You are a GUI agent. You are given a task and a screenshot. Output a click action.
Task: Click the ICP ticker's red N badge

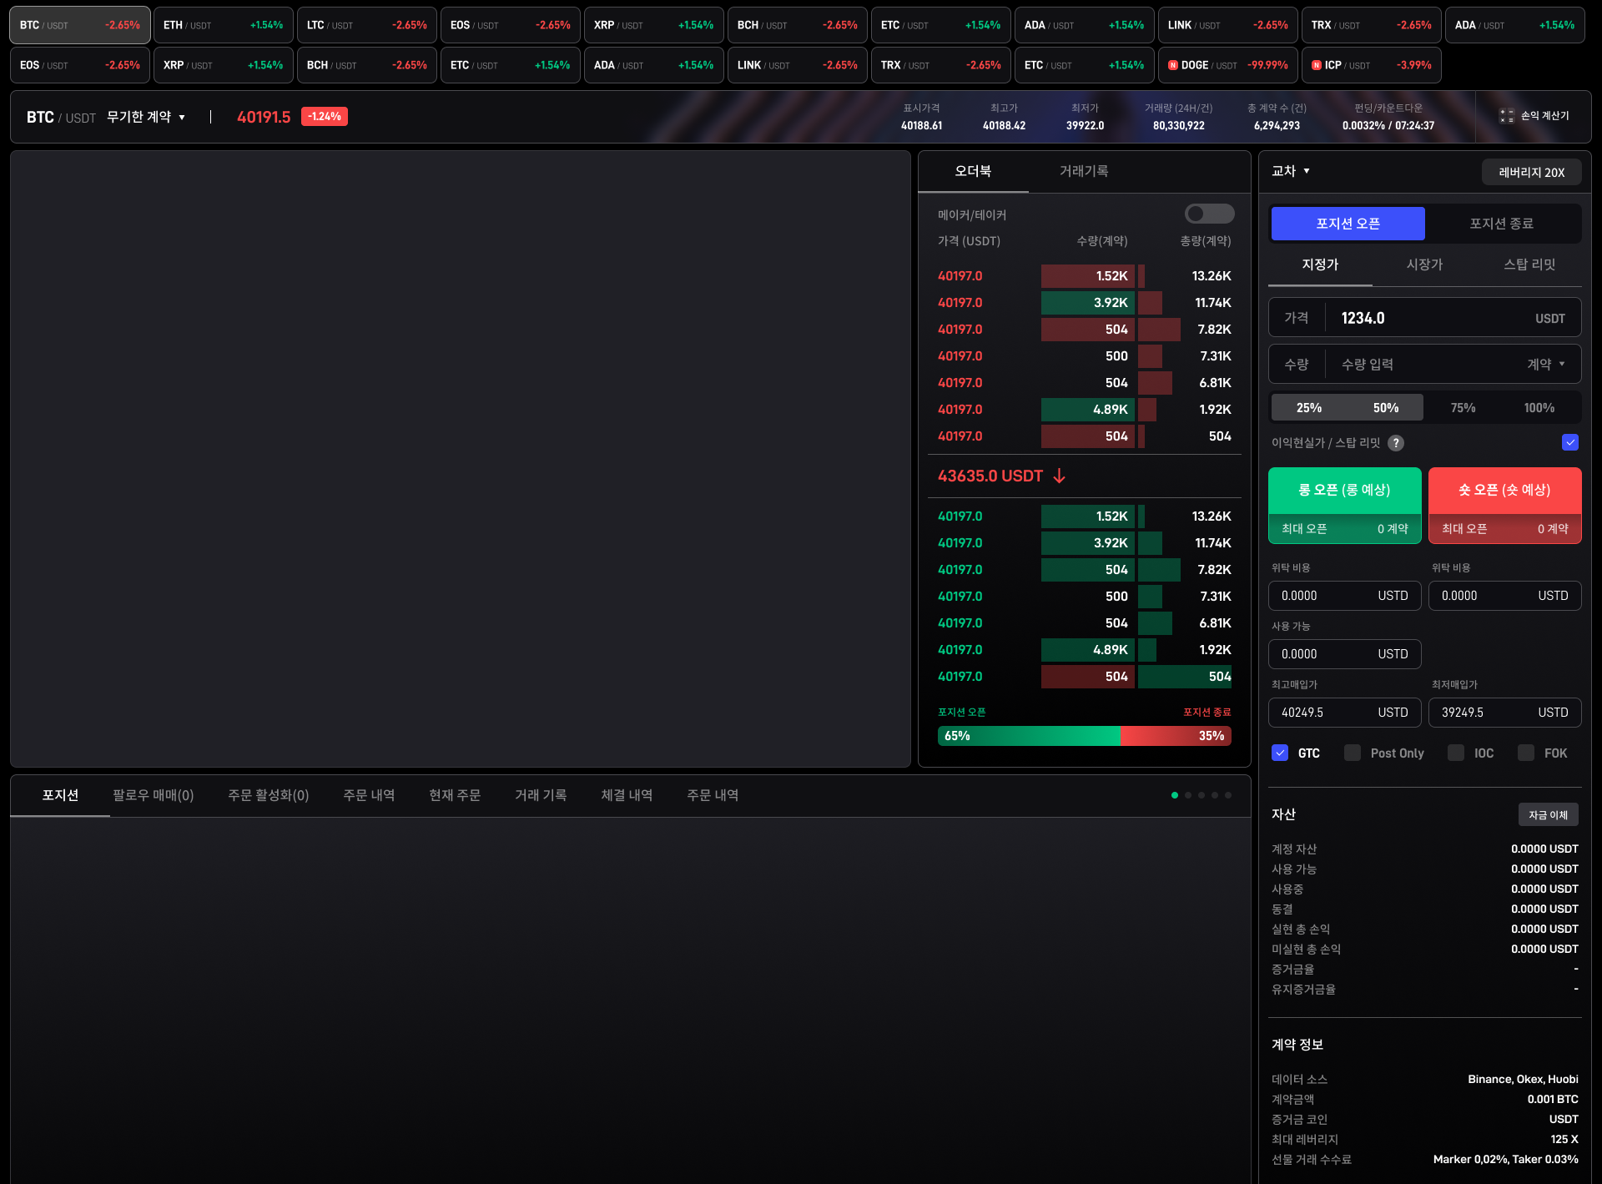pos(1316,65)
